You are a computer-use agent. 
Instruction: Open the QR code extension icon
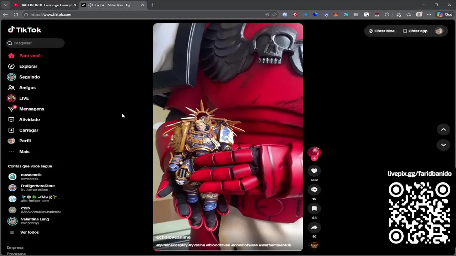coord(366,15)
